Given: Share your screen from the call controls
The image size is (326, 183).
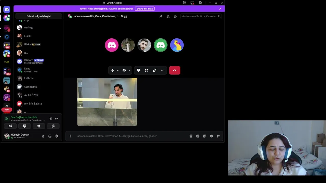Looking at the screenshot, I should pyautogui.click(x=138, y=70).
